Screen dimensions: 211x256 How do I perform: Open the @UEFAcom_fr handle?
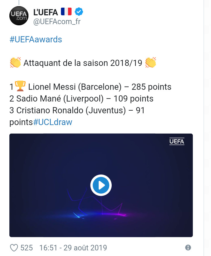point(57,22)
